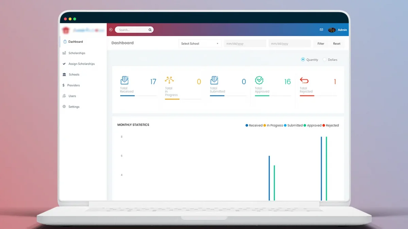The width and height of the screenshot is (408, 229).
Task: Click the Reset button
Action: pos(337,43)
